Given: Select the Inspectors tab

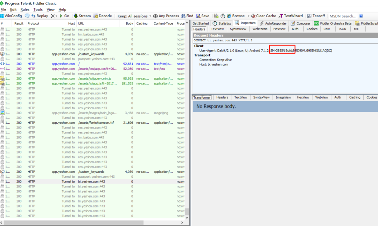Looking at the screenshot, I should (x=245, y=23).
